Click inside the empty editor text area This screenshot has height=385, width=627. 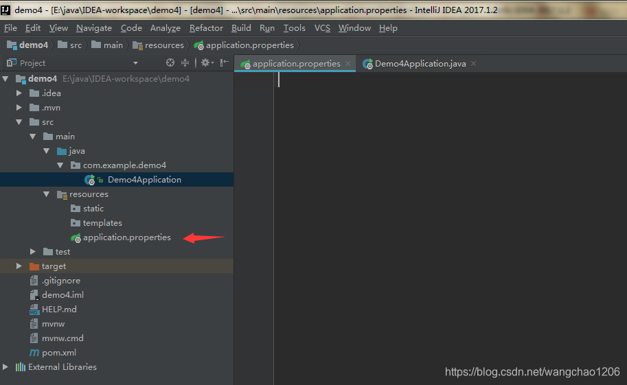(451, 228)
